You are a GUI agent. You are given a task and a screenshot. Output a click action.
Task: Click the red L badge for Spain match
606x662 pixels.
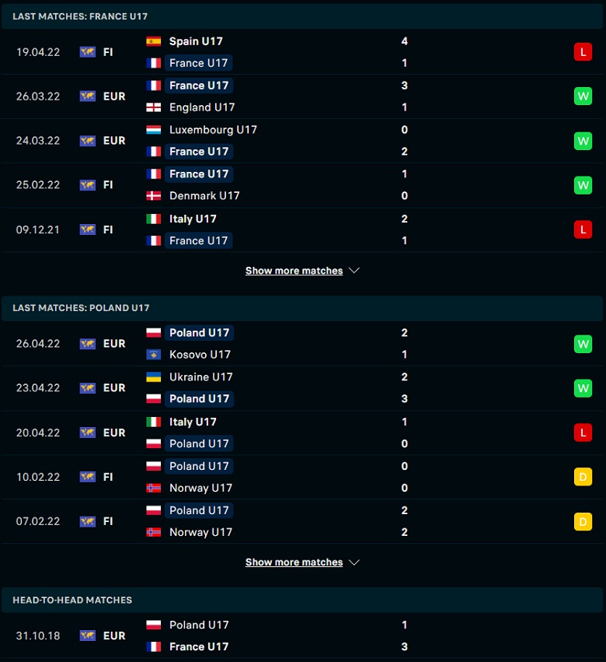[583, 52]
